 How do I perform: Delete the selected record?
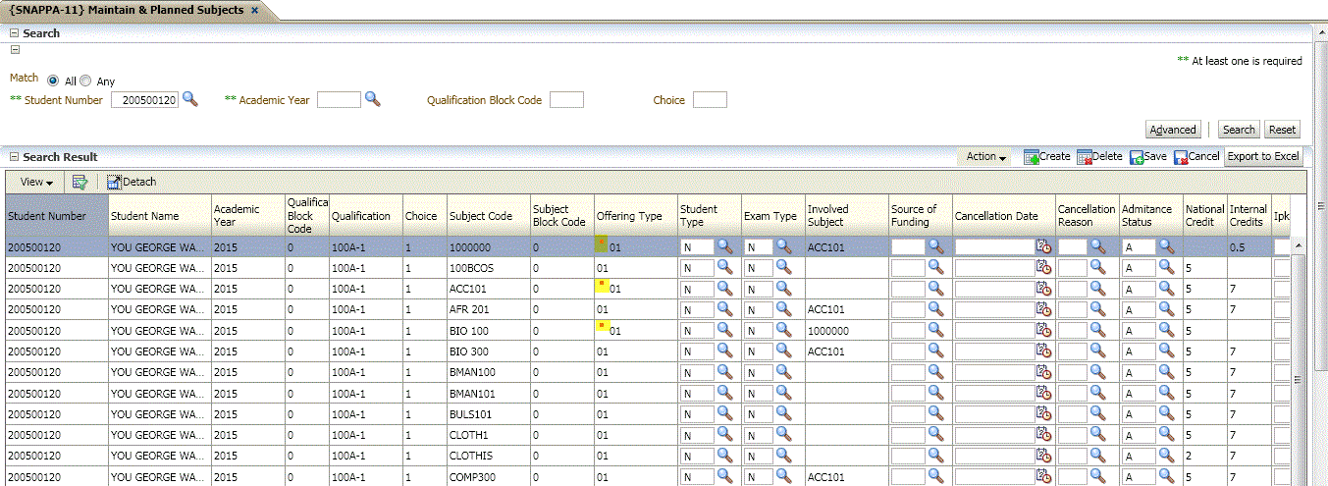(1099, 156)
